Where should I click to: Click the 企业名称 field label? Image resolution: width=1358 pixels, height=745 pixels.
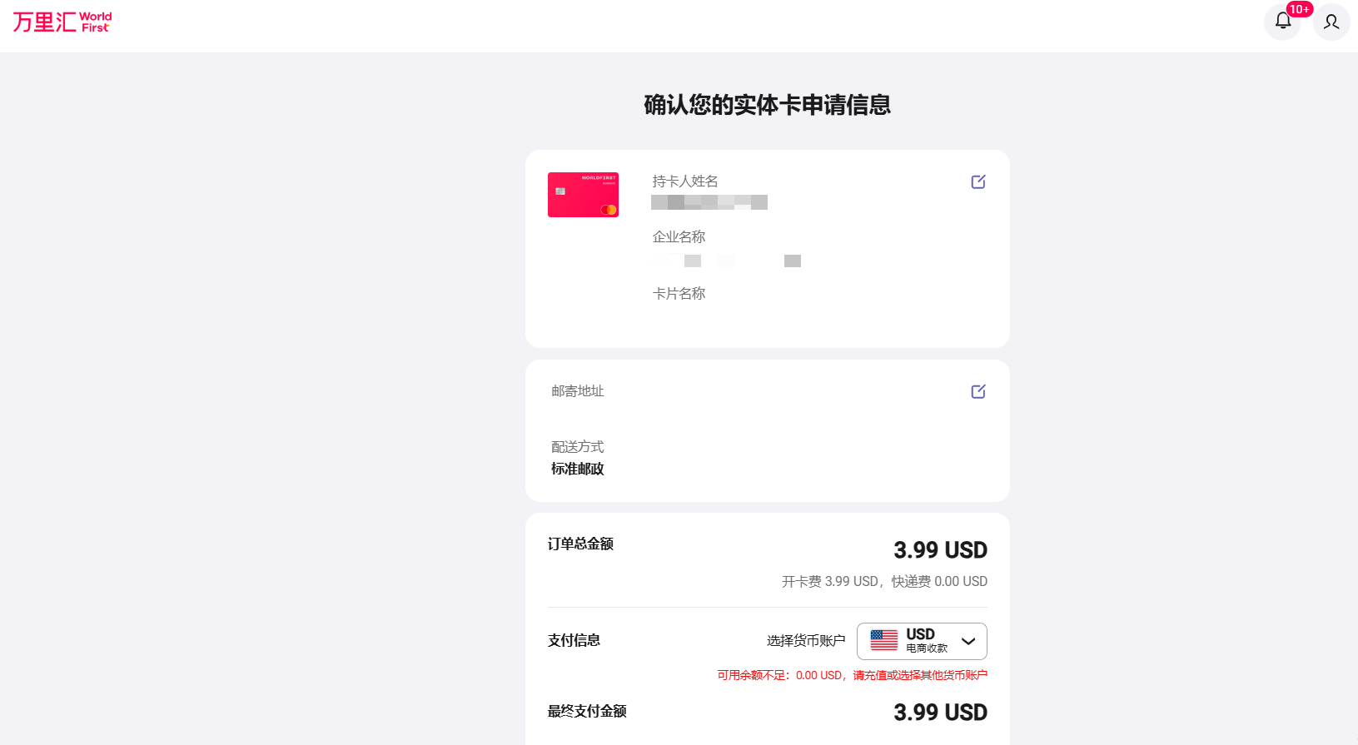pos(679,237)
